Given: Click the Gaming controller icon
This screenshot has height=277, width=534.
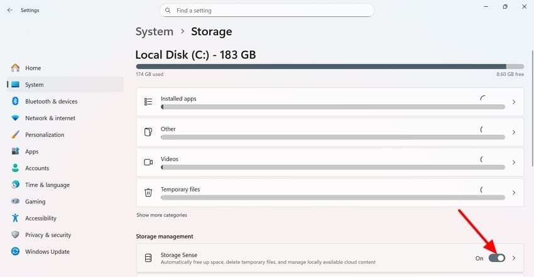Looking at the screenshot, I should point(15,201).
